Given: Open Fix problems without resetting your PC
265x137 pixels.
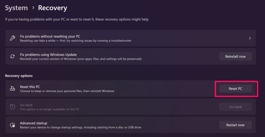Looking at the screenshot, I should click(50, 36).
